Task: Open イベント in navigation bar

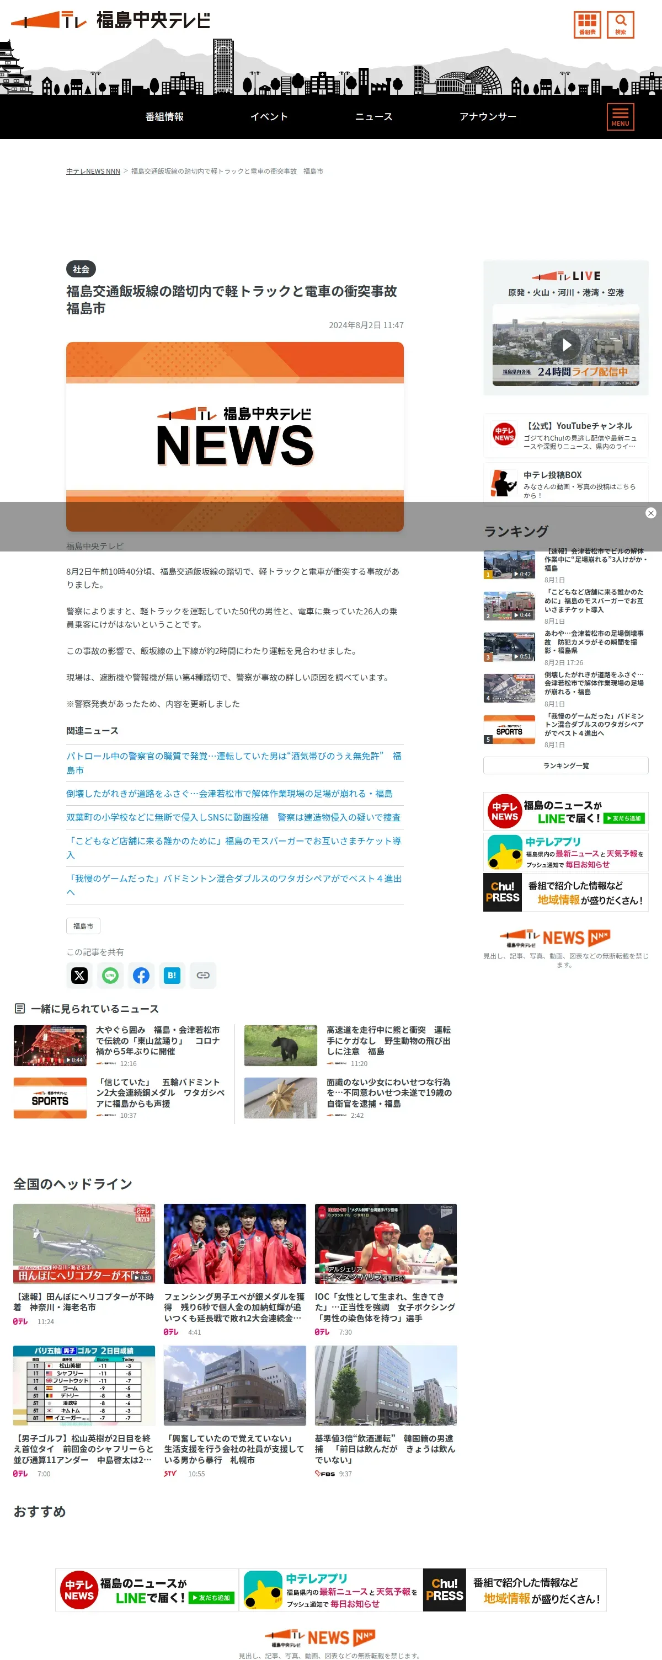Action: point(269,116)
